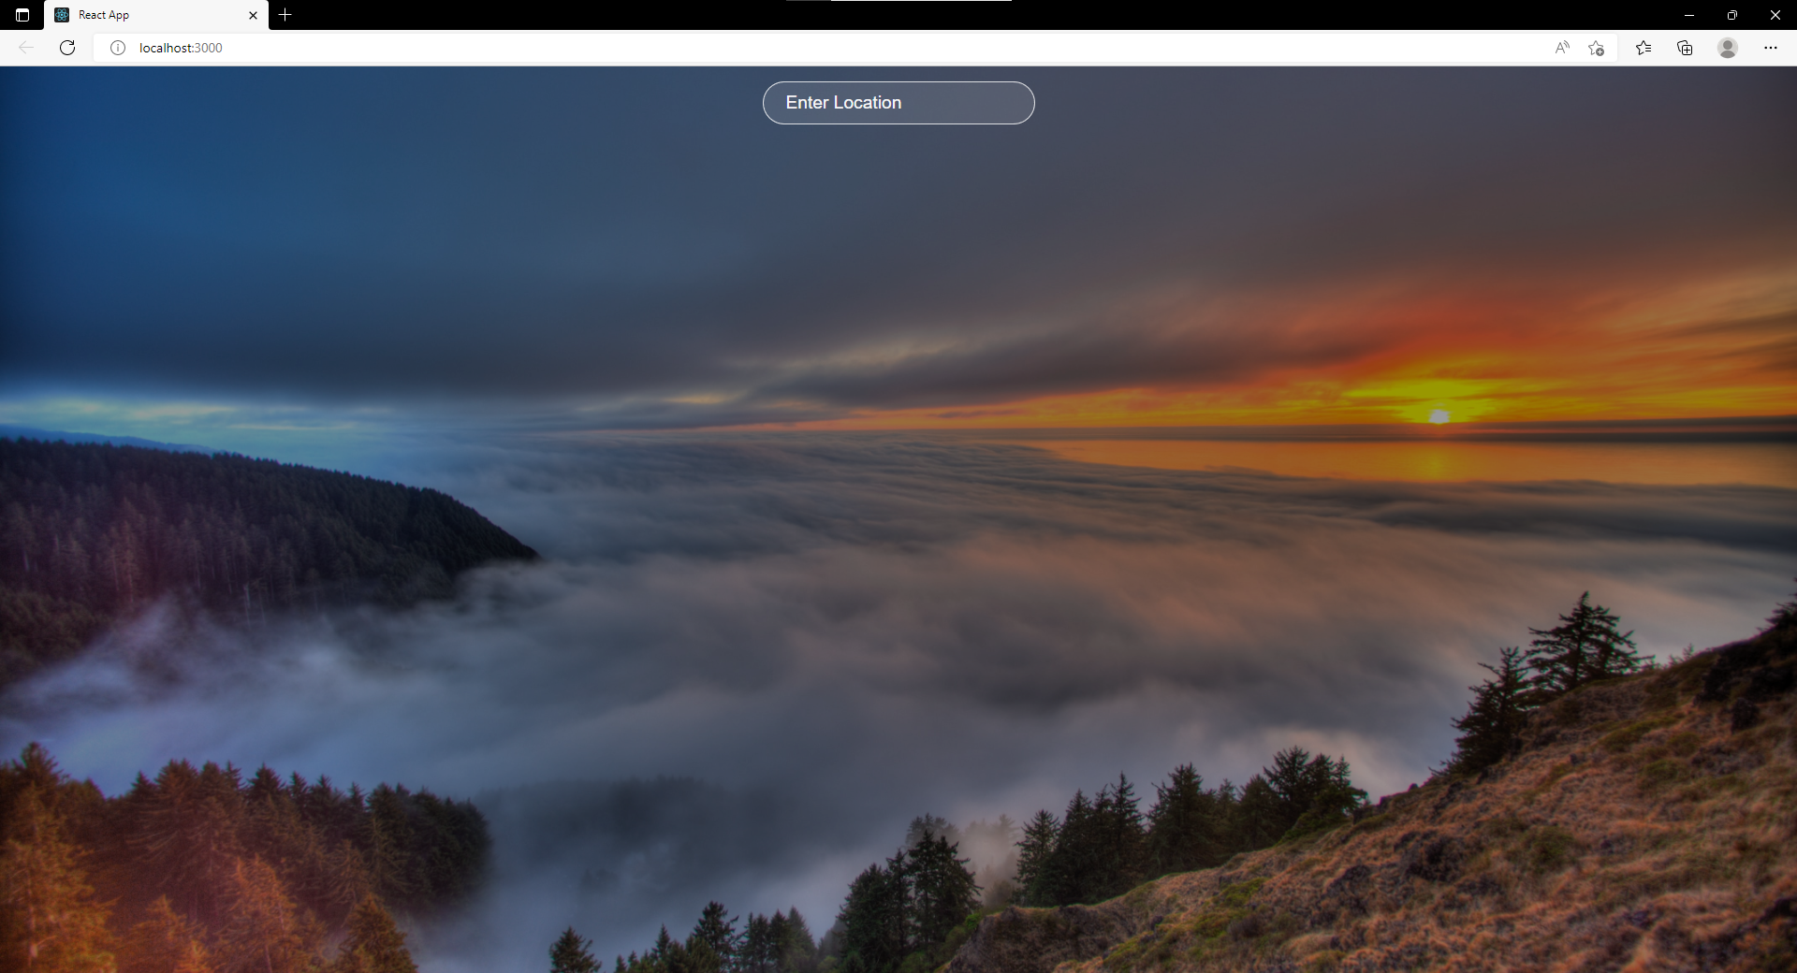Restore down the browser window
The image size is (1797, 973).
pyautogui.click(x=1732, y=15)
